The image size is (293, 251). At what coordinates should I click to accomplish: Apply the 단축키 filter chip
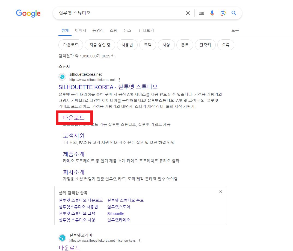205,45
